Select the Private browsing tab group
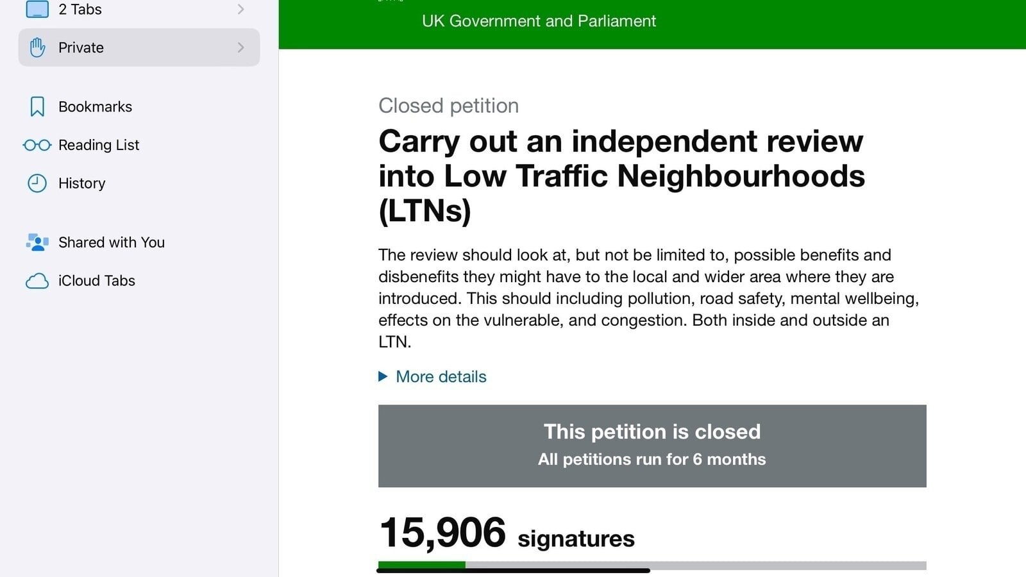Image resolution: width=1026 pixels, height=577 pixels. (80, 47)
